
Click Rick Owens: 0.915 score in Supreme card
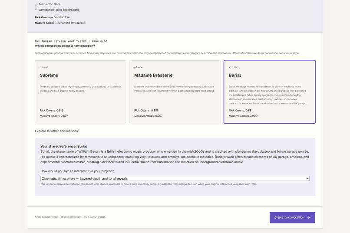pyautogui.click(x=52, y=110)
